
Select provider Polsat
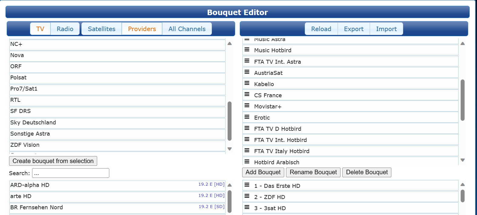pyautogui.click(x=117, y=78)
